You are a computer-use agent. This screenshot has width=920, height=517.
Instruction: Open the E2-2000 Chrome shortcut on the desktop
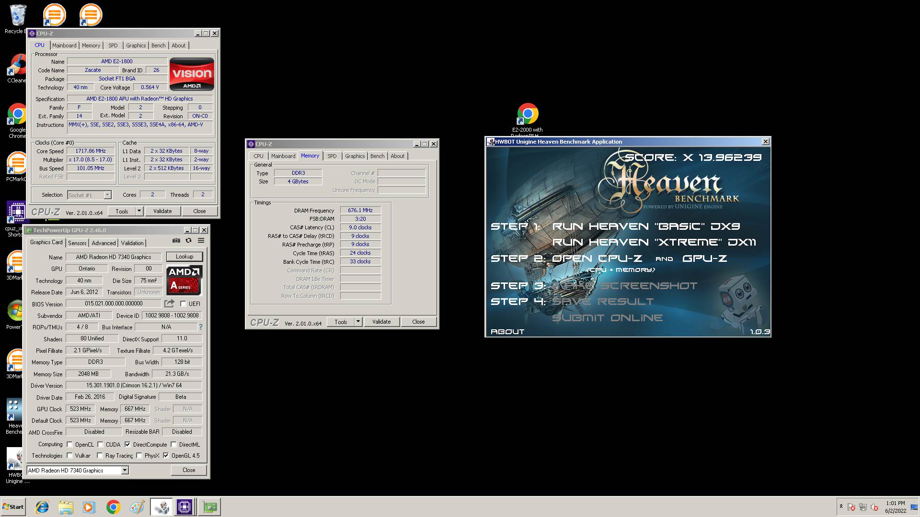pyautogui.click(x=528, y=120)
